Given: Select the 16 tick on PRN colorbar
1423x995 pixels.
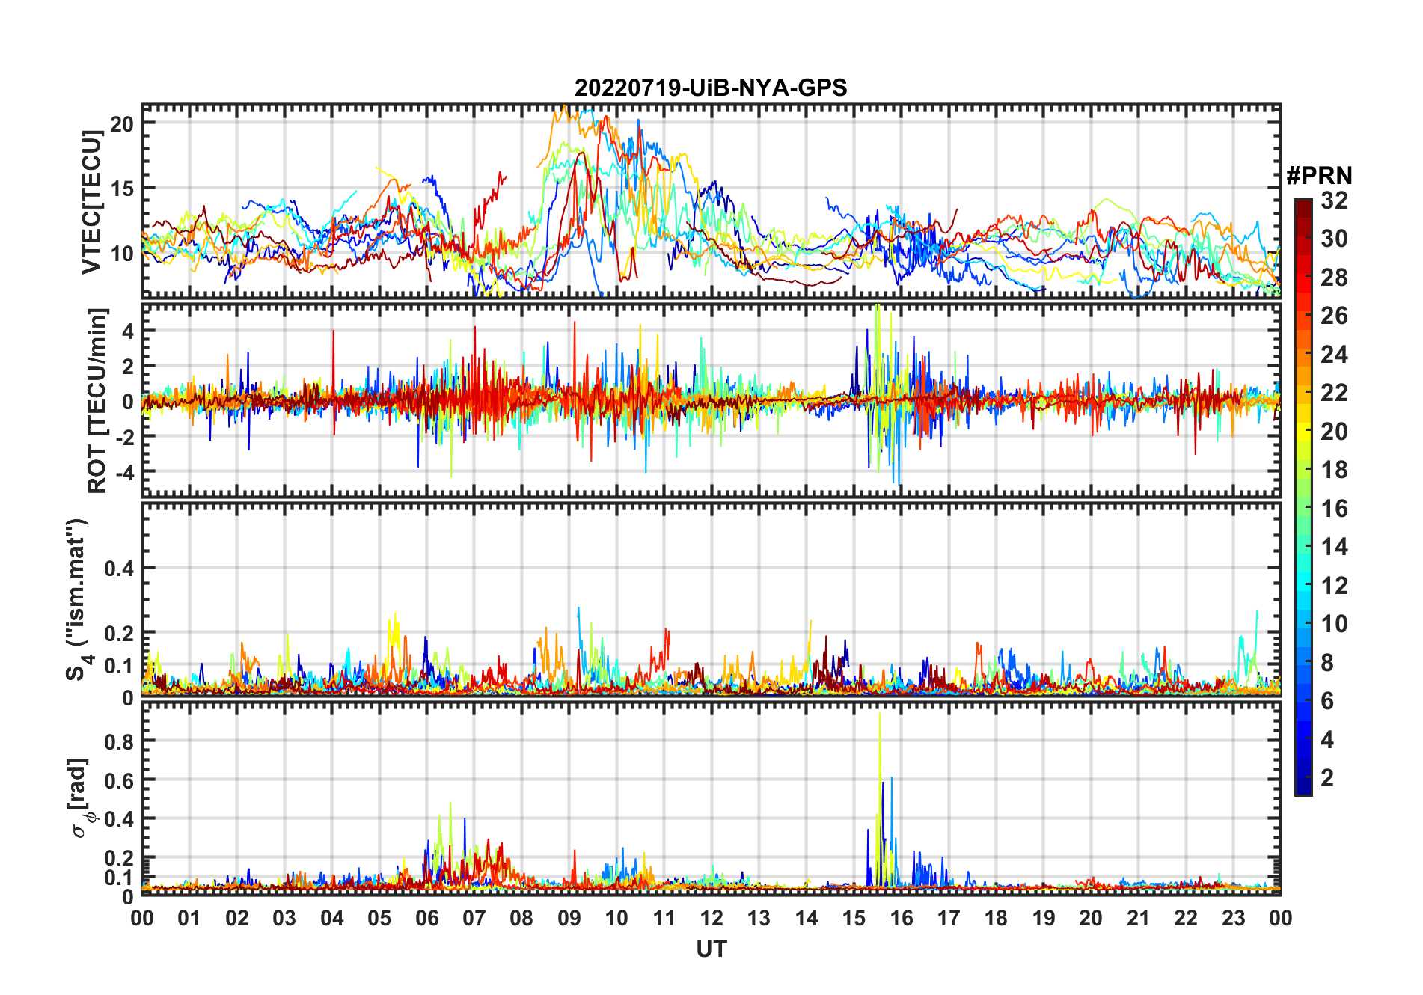Looking at the screenshot, I should click(x=1335, y=509).
